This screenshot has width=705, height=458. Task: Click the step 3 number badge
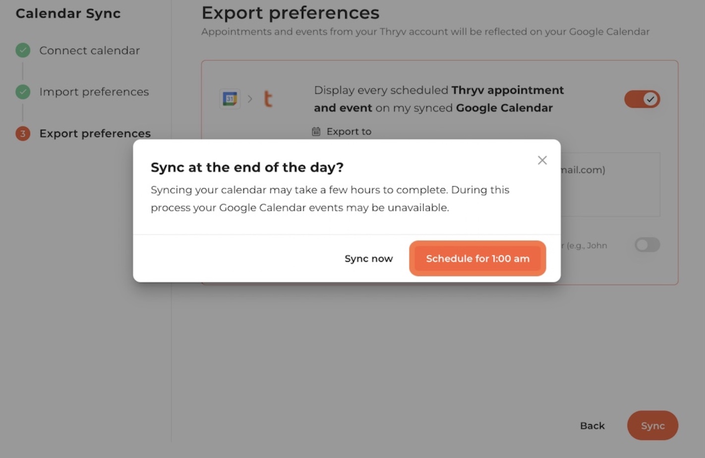(x=23, y=133)
